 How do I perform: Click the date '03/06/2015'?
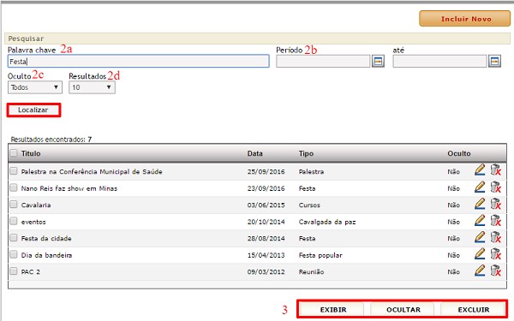[266, 205]
